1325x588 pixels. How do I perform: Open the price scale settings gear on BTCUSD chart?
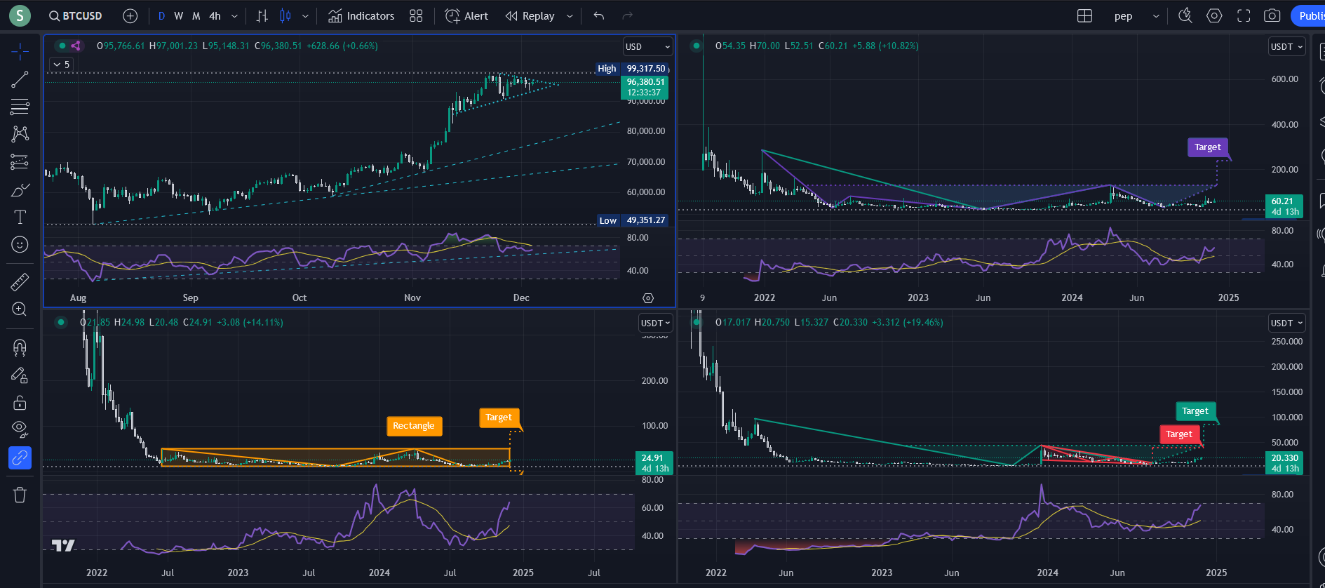coord(648,298)
